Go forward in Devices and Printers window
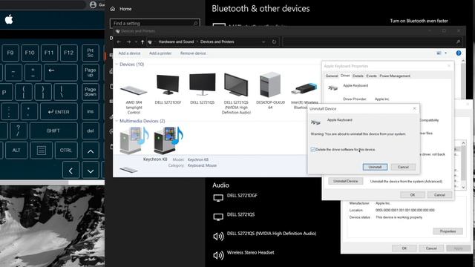Screen dimensions: 475x267 click(128, 42)
